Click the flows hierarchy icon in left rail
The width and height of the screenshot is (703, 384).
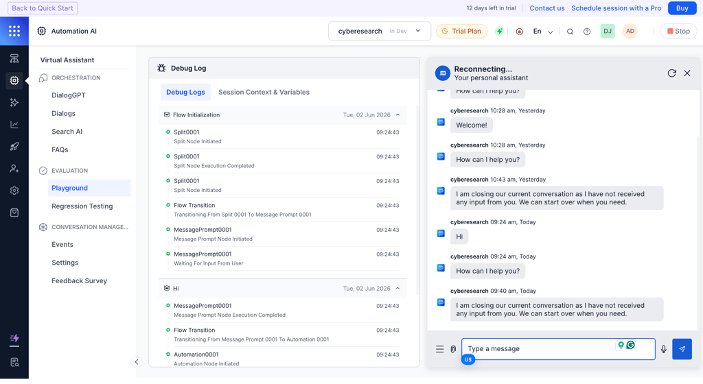pyautogui.click(x=14, y=59)
